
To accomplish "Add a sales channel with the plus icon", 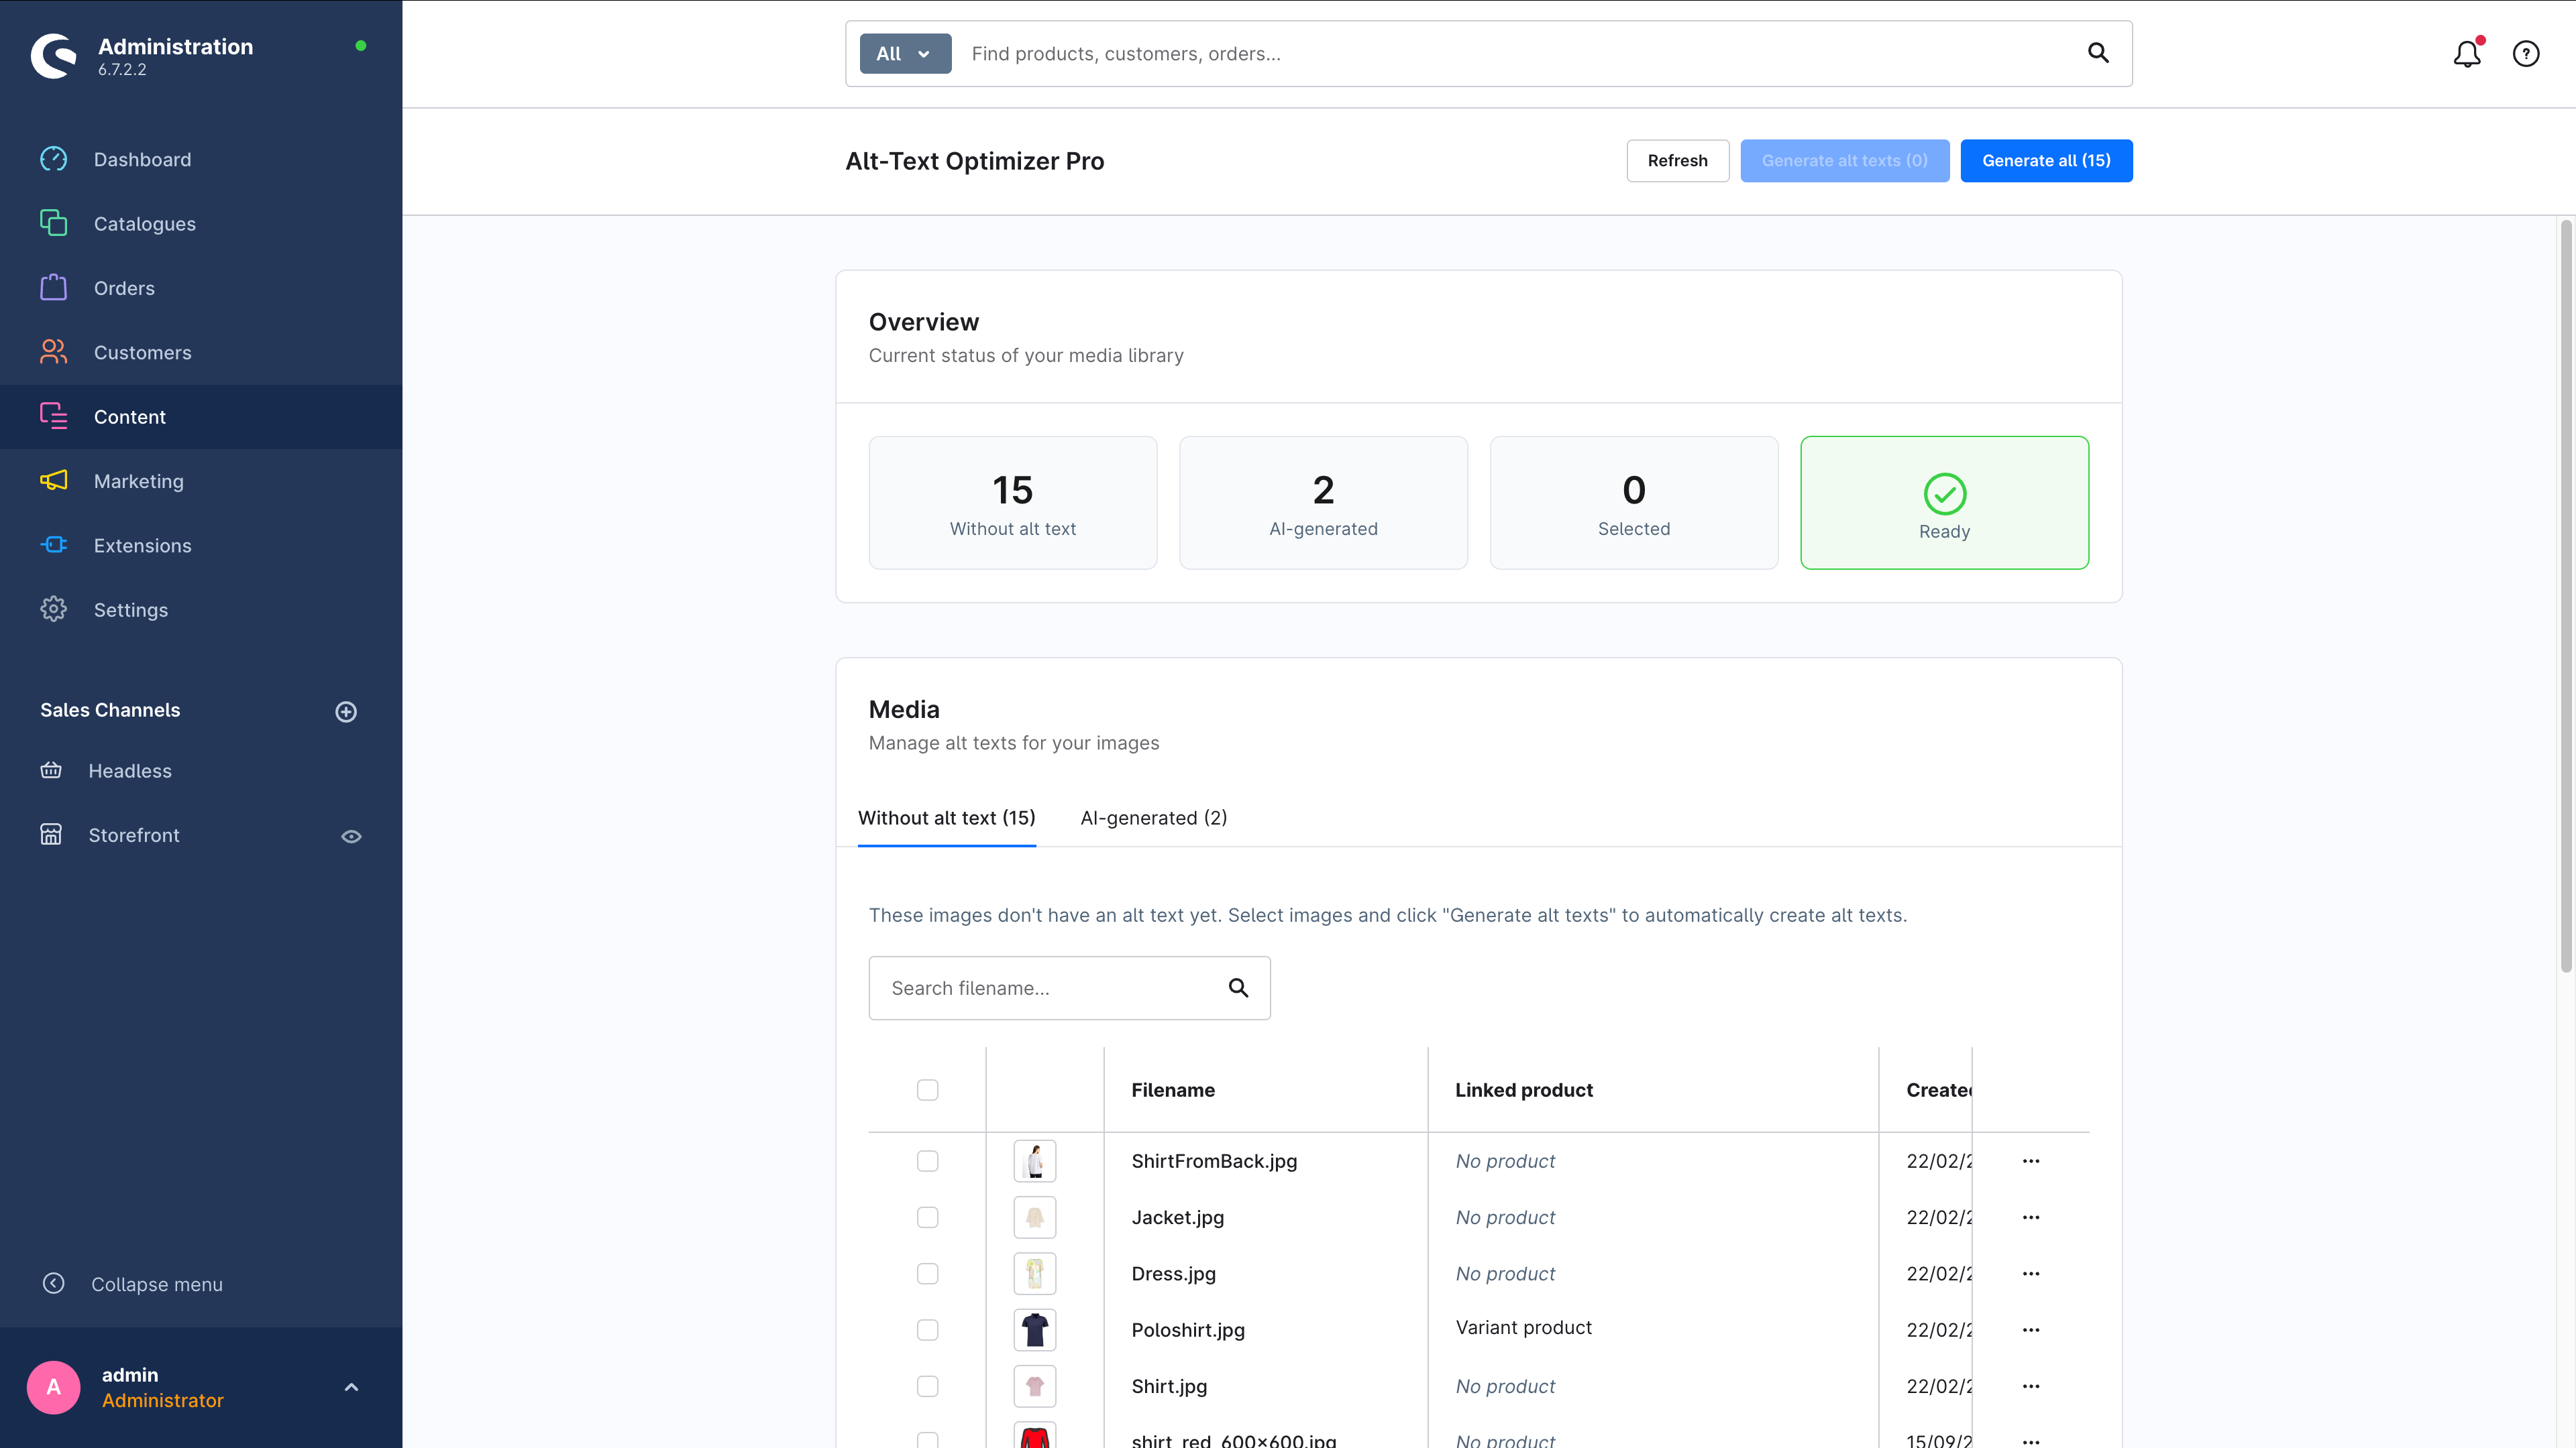I will pyautogui.click(x=346, y=711).
